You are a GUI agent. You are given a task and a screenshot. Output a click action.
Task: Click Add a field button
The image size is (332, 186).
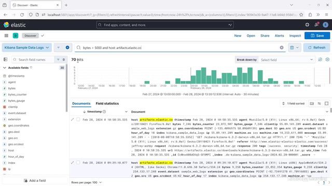coord(35,180)
